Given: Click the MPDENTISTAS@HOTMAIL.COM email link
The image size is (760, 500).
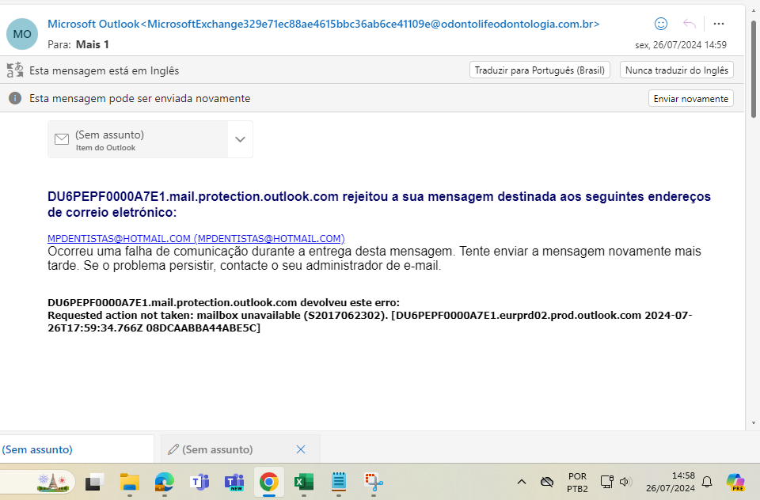Looking at the screenshot, I should pos(196,238).
